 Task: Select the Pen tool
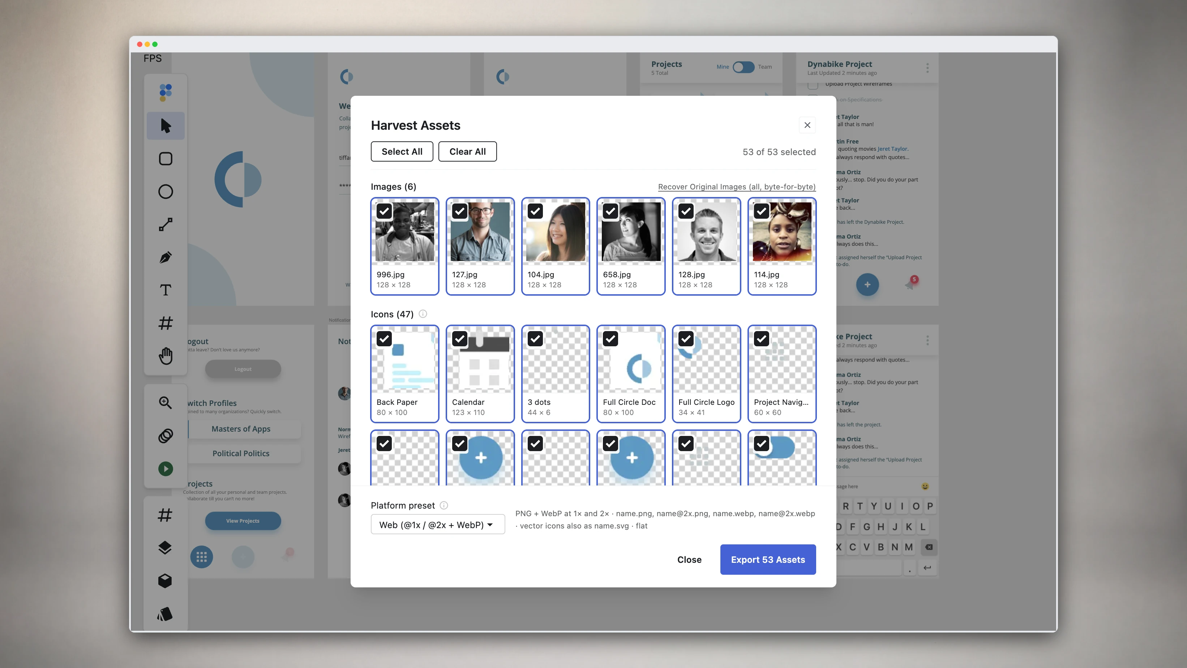point(166,257)
